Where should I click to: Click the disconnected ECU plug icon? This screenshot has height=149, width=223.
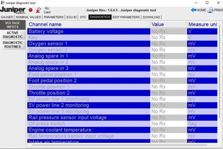click(x=38, y=10)
